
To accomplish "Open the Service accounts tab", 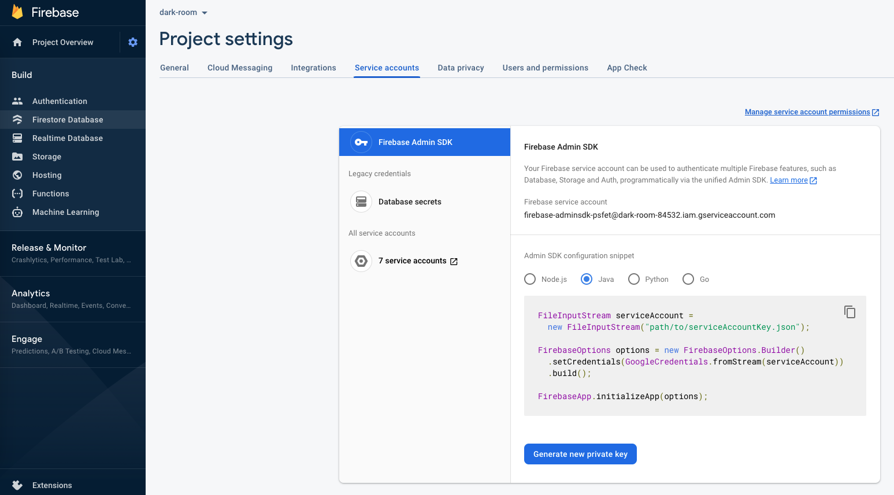I will (x=387, y=68).
